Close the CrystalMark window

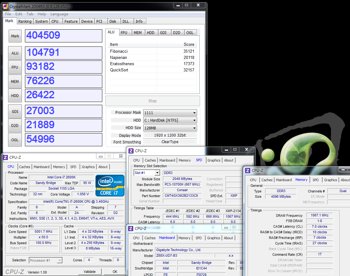point(198,5)
